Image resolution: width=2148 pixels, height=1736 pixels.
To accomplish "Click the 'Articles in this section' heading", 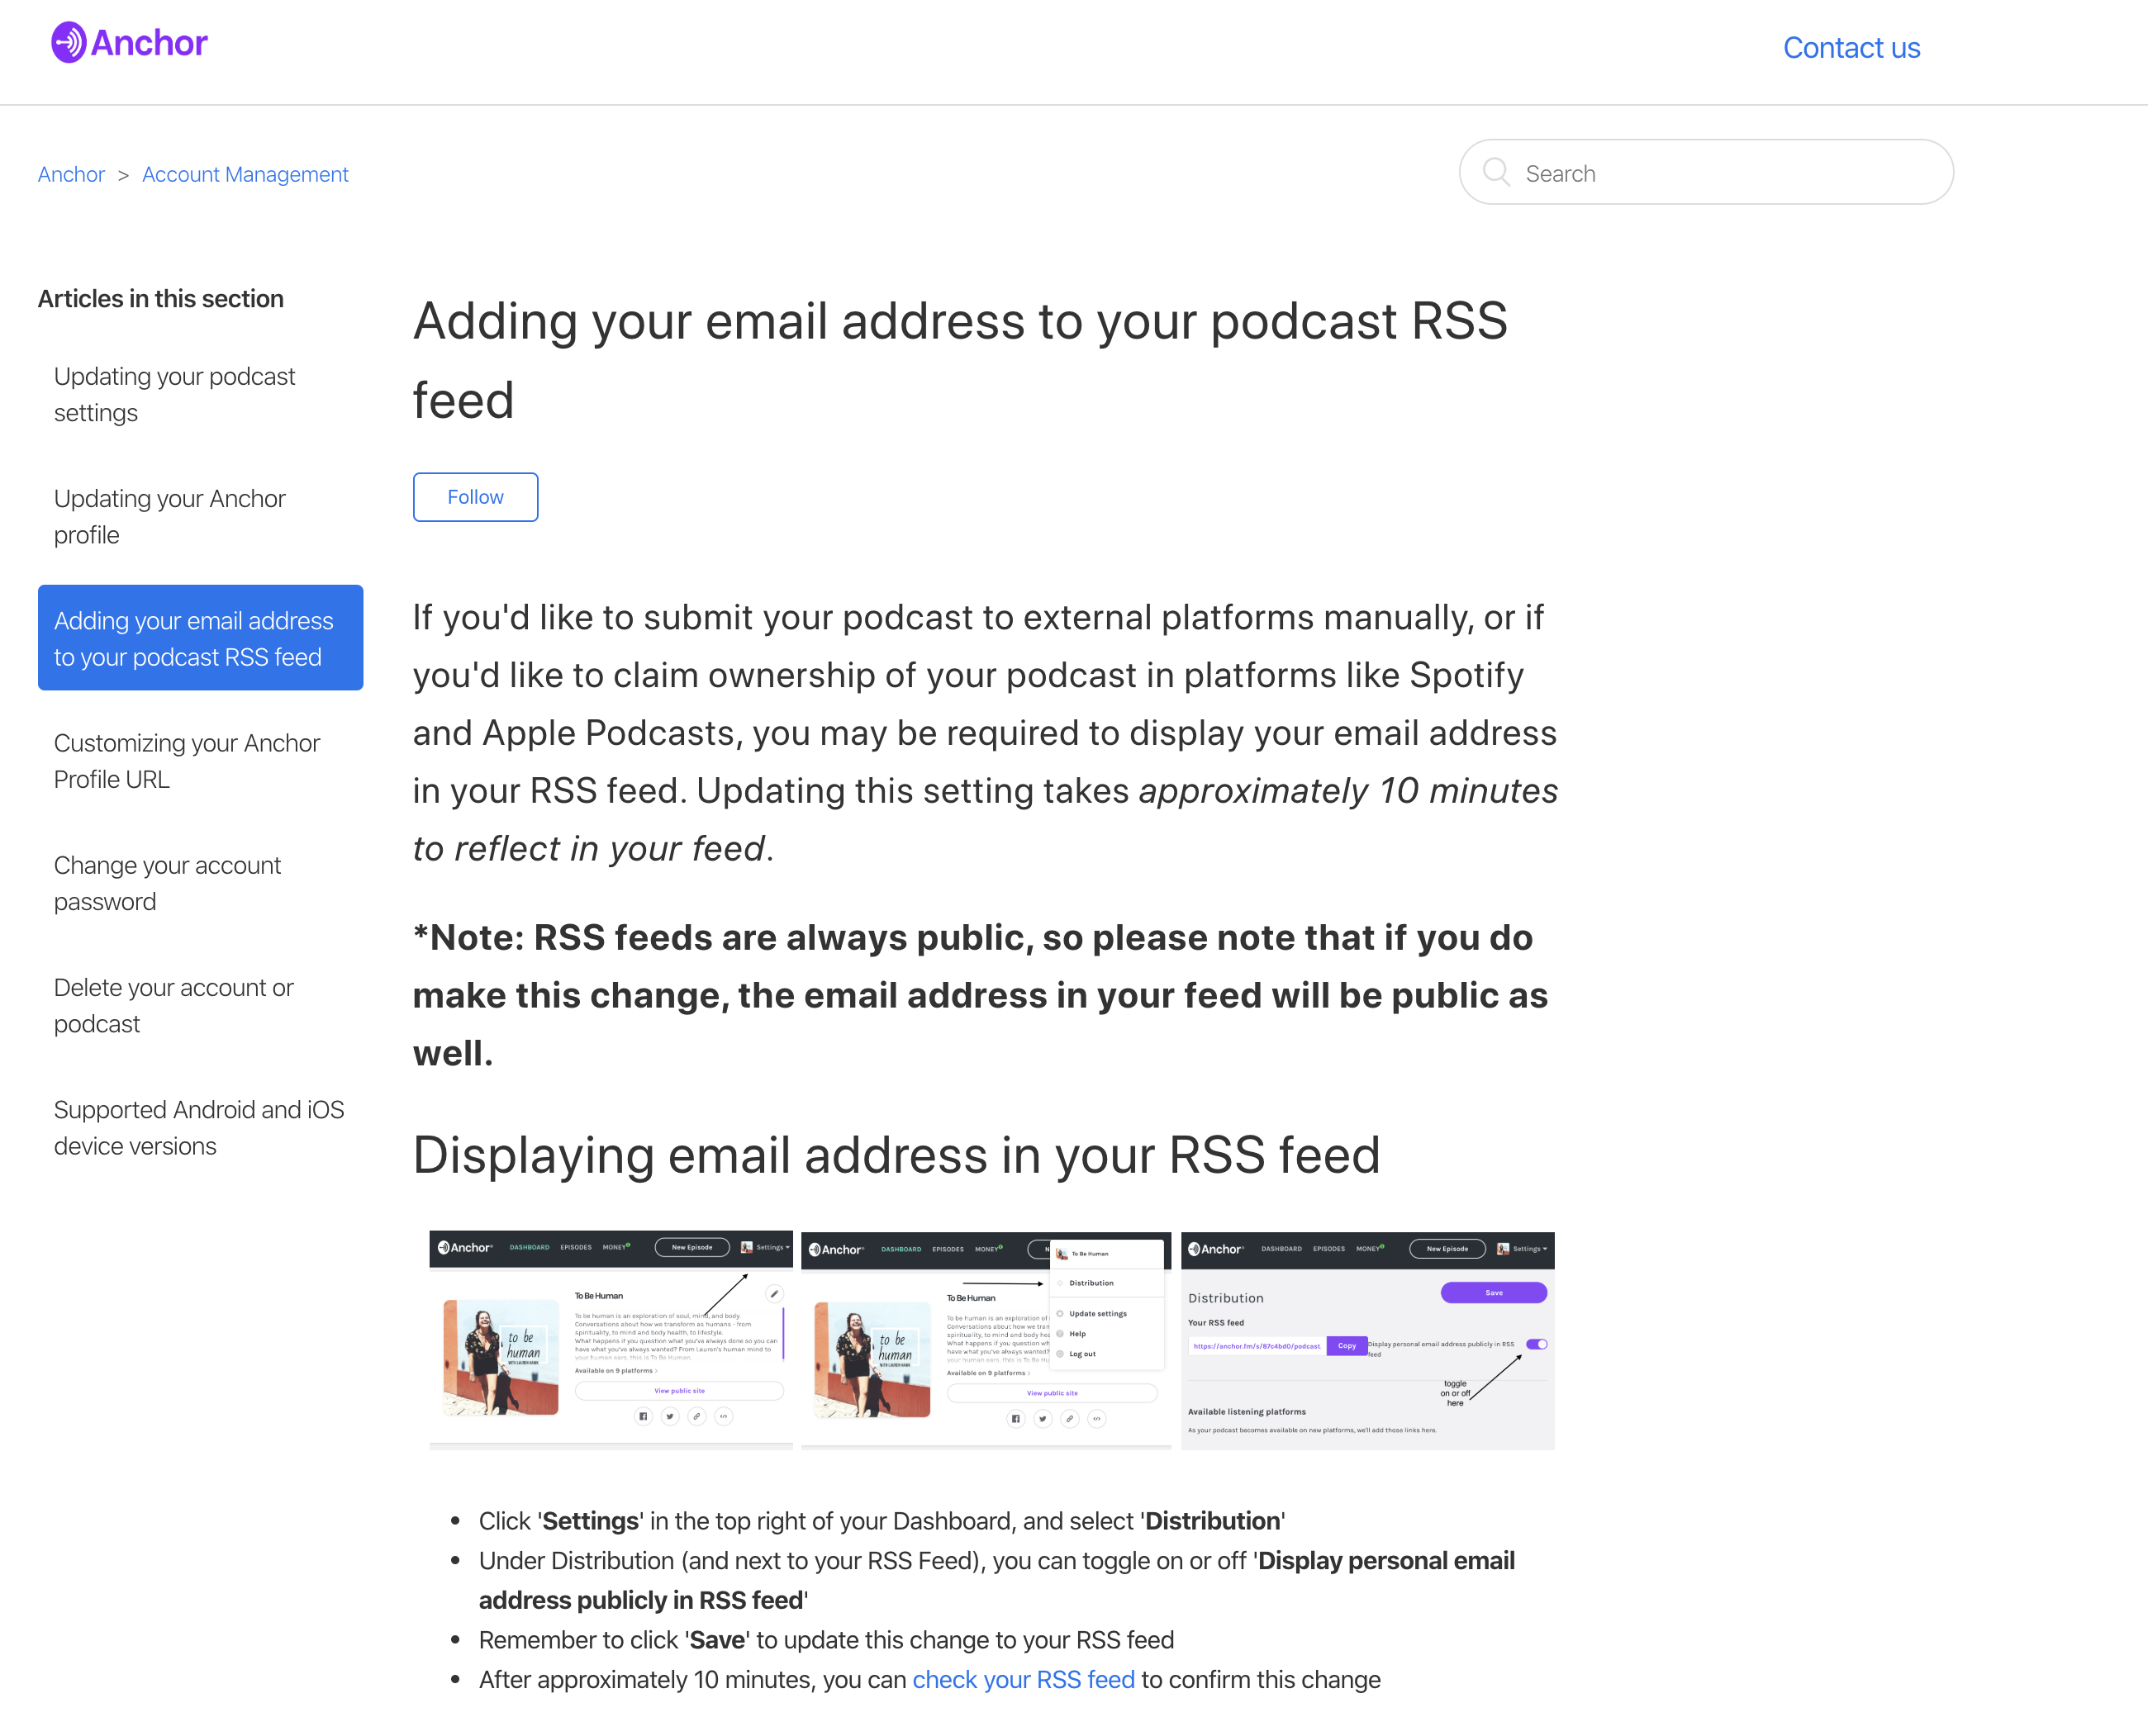I will coord(160,298).
